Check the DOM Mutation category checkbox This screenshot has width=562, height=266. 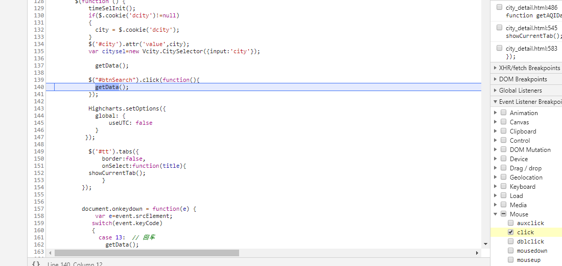click(503, 149)
